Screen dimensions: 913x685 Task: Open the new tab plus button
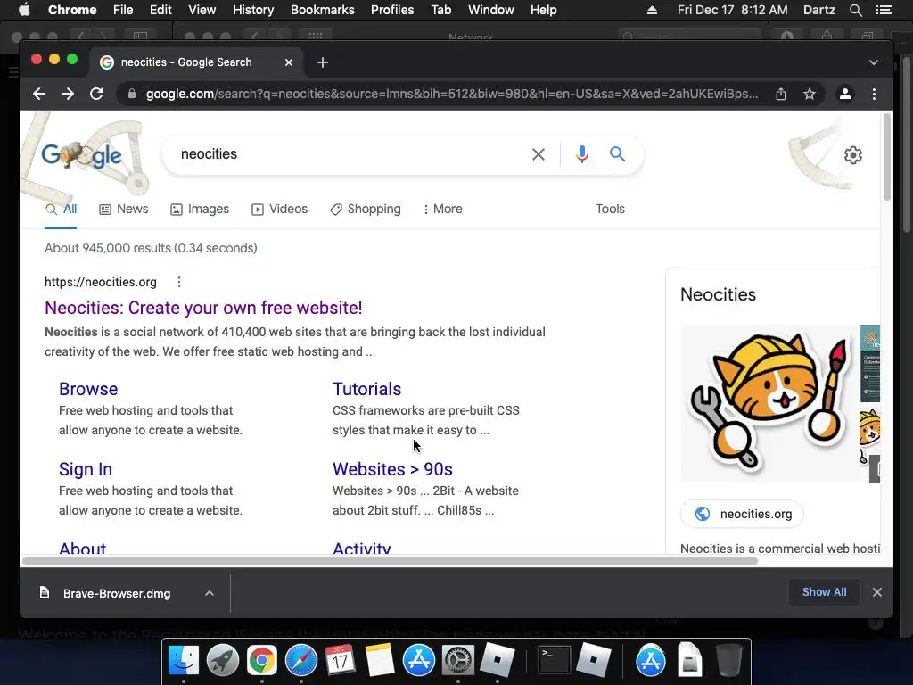[x=323, y=62]
